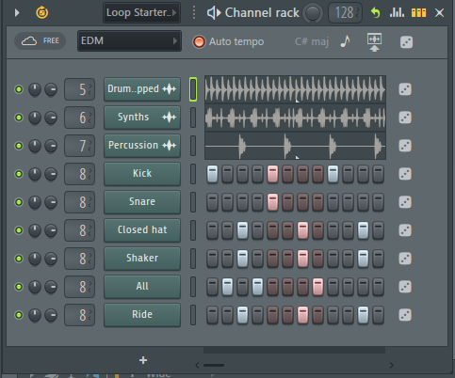Click the FREE cloud button
Screen dimensions: 455x378
tap(40, 41)
